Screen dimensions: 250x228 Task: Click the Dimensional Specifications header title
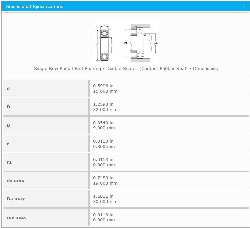tap(34, 6)
